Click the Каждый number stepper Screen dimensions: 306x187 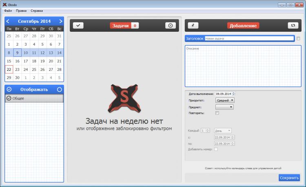(208, 130)
